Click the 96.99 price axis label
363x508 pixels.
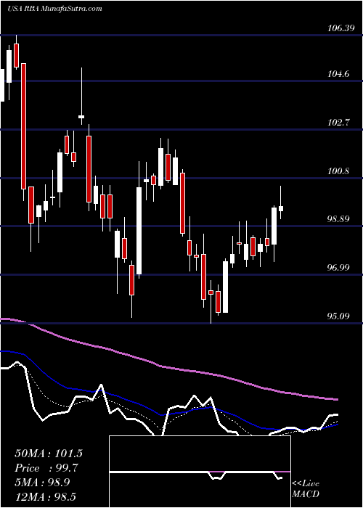tap(340, 268)
